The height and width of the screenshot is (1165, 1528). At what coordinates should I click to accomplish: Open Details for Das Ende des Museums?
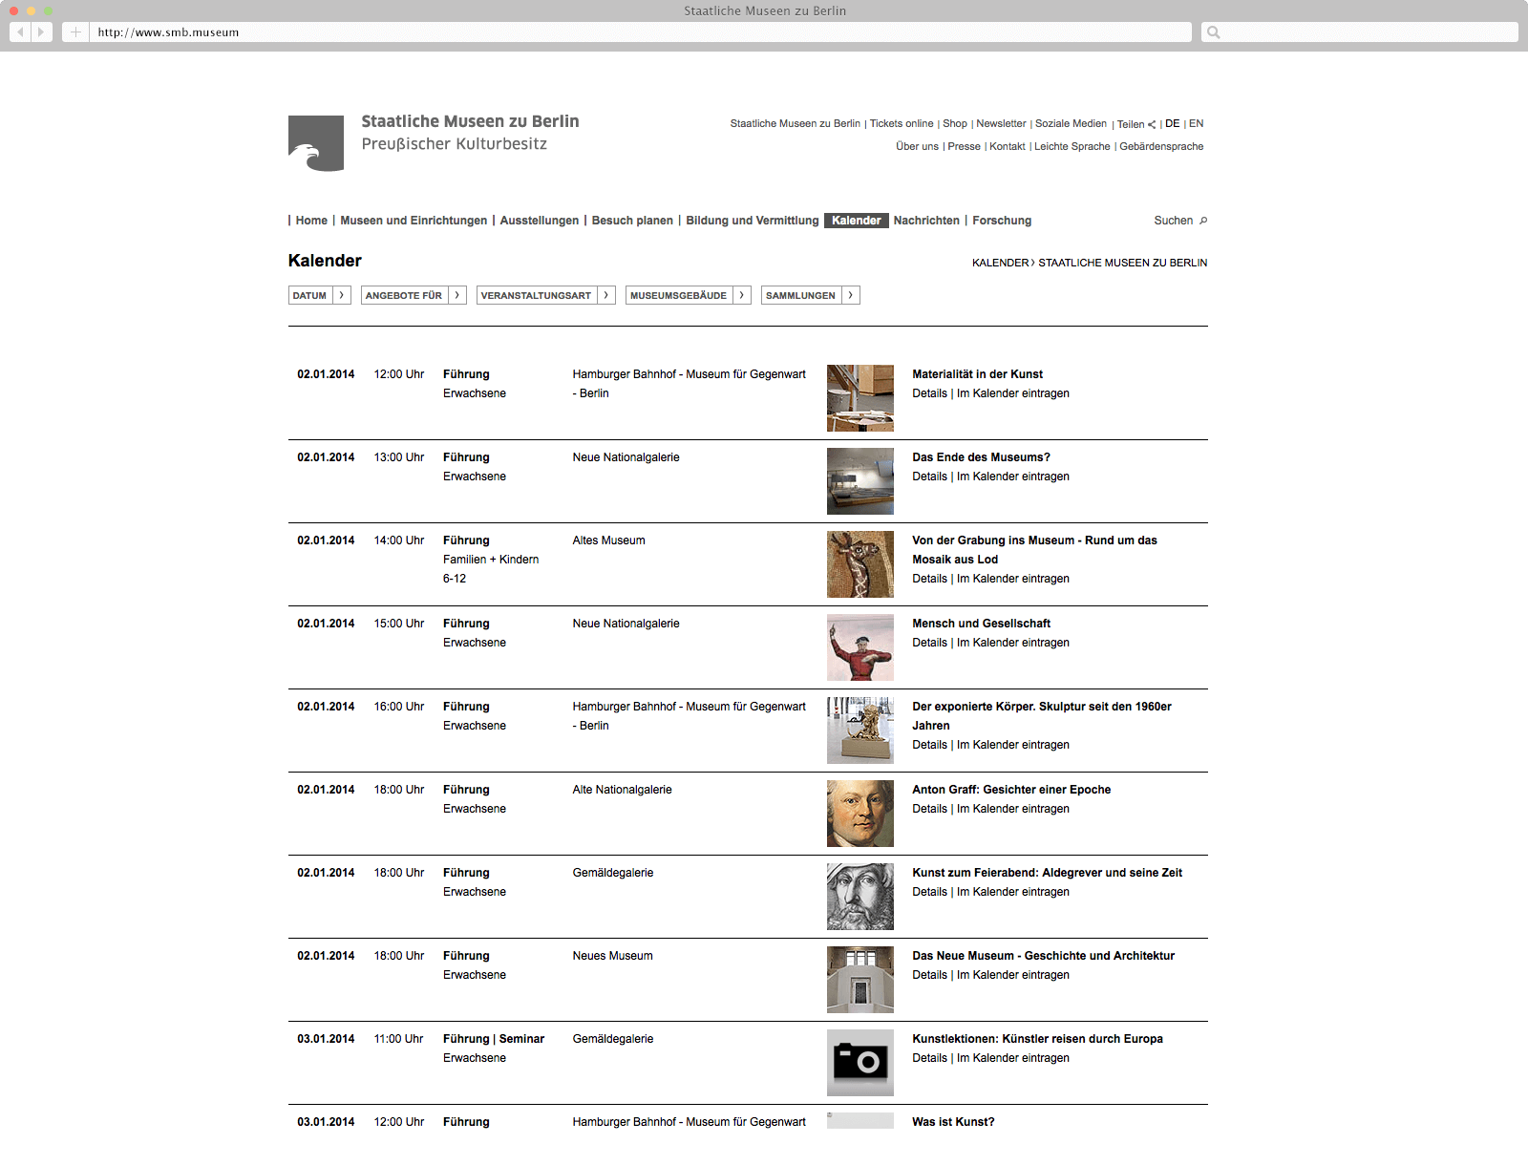[929, 477]
